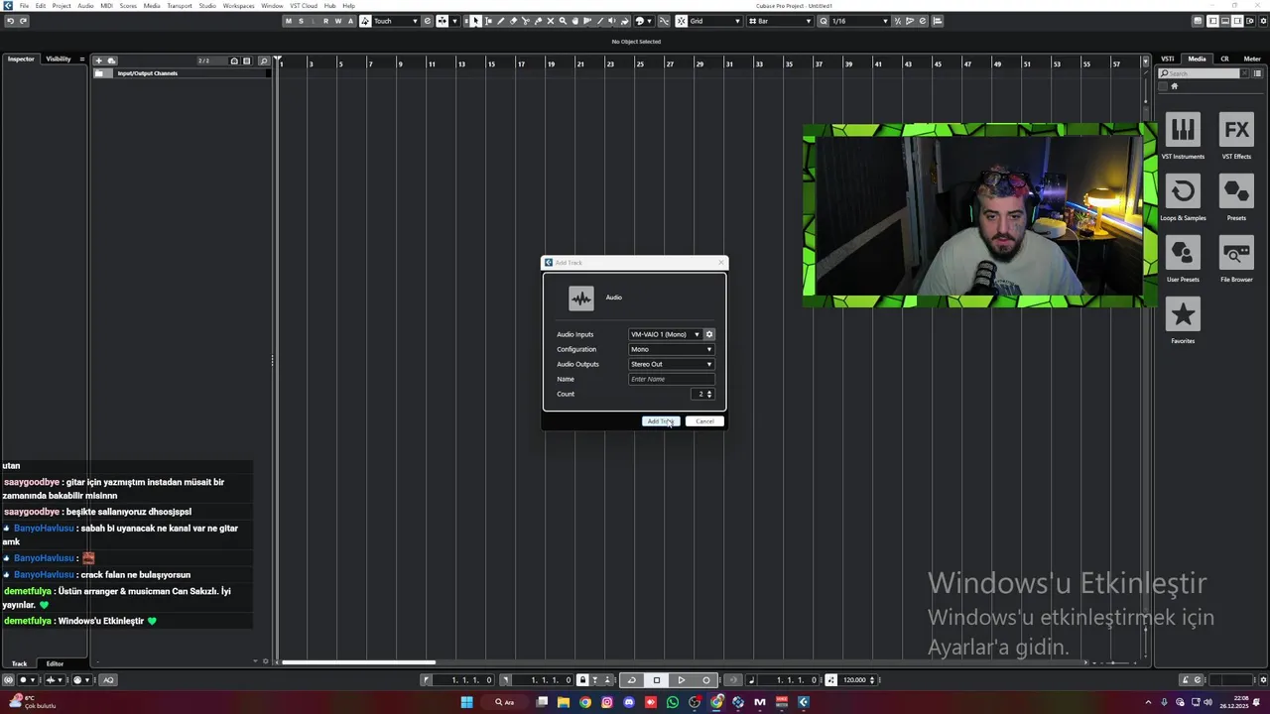Click Cancel in Add Track dialog

click(x=704, y=421)
